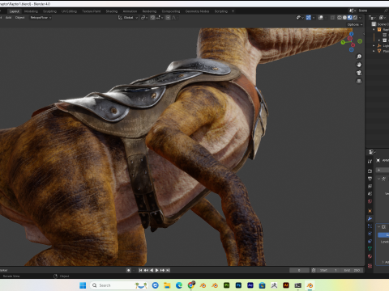Switch to the Layout workspace tab
Screen dimensions: 389x291
[x=15, y=11]
